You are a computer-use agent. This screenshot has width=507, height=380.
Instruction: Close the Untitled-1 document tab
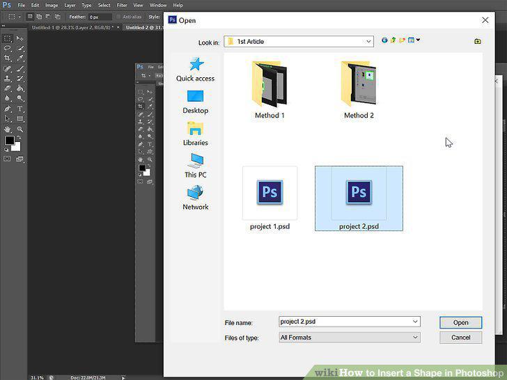click(x=118, y=27)
